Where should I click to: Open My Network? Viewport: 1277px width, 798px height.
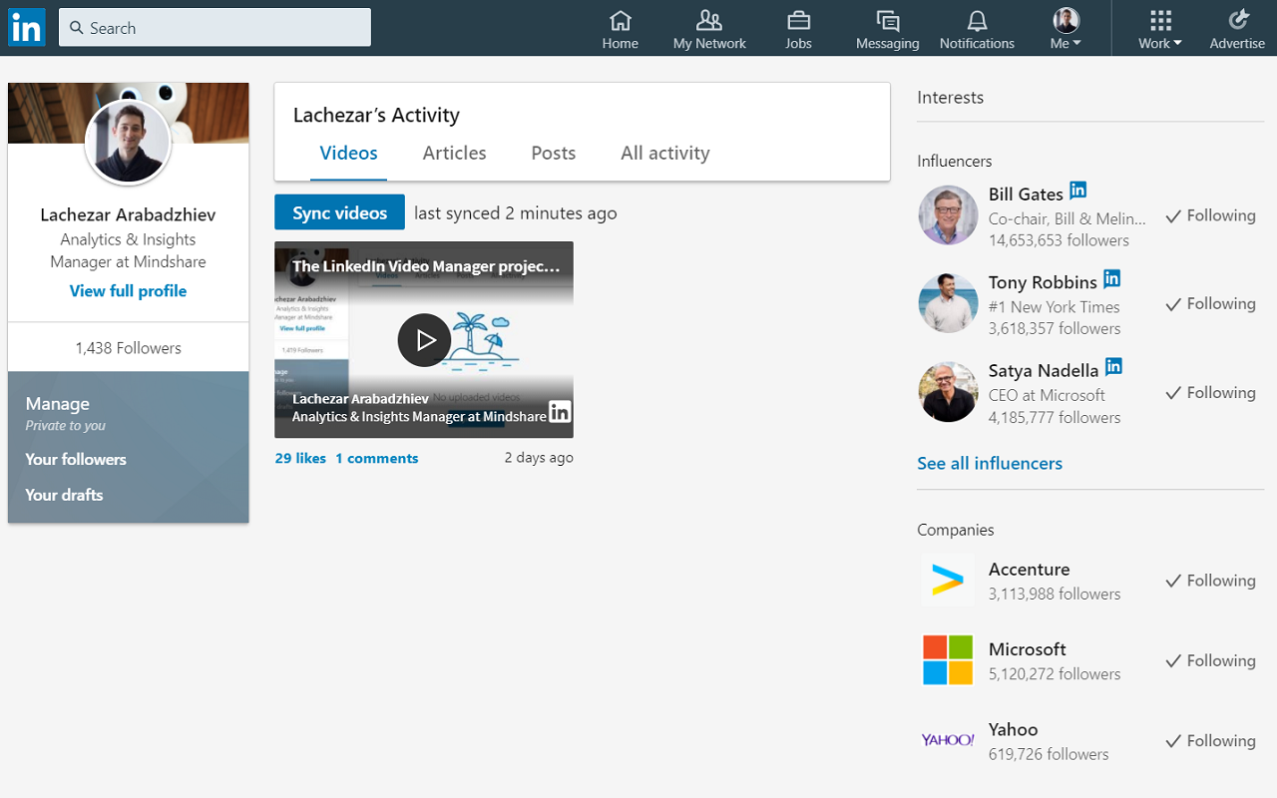[708, 27]
